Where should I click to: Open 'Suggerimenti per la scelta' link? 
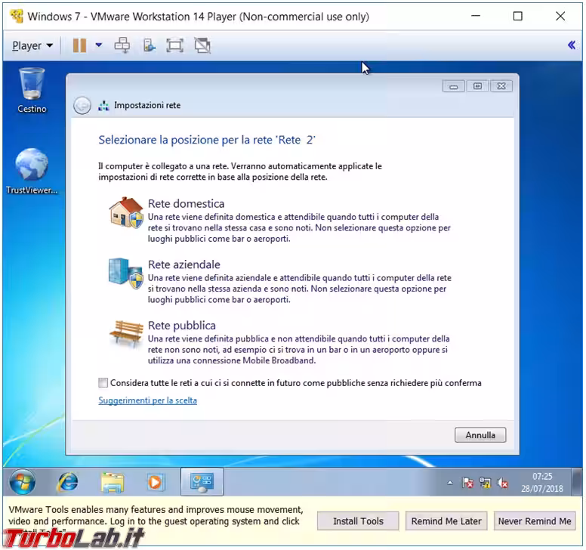pos(147,400)
